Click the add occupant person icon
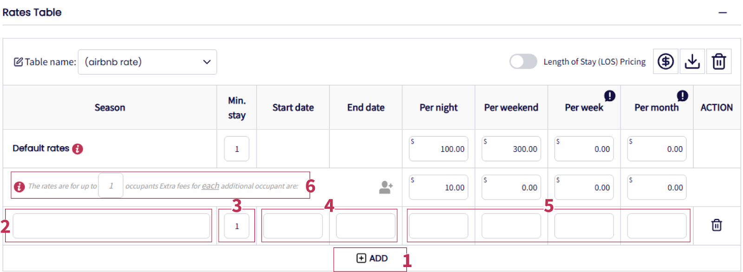 click(x=385, y=187)
